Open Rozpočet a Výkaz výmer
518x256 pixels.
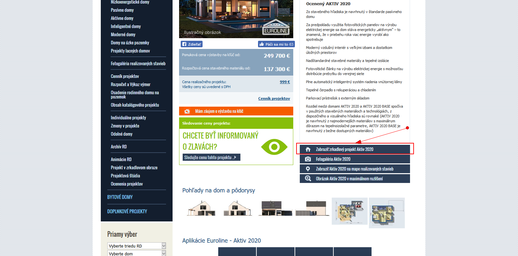point(130,84)
